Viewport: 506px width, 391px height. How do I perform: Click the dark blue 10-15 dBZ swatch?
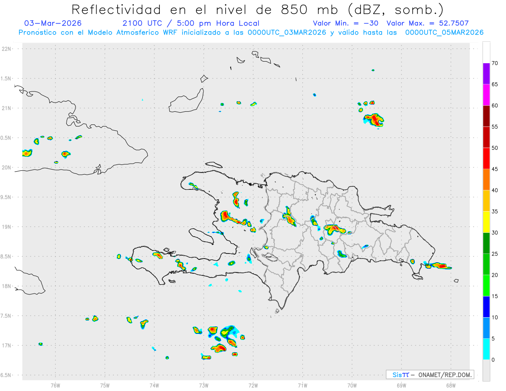pyautogui.click(x=486, y=307)
